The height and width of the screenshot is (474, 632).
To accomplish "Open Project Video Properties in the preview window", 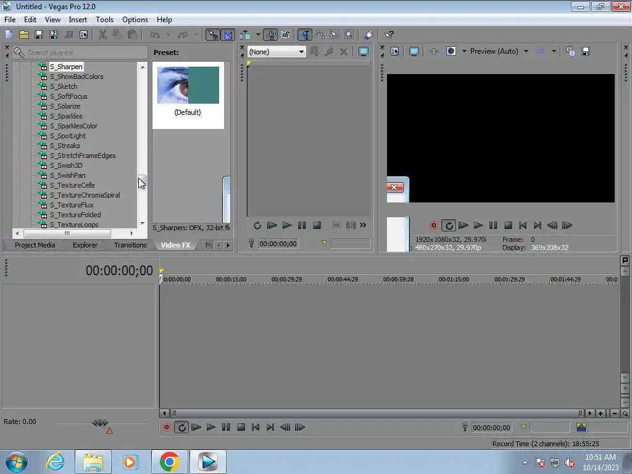I will point(394,51).
